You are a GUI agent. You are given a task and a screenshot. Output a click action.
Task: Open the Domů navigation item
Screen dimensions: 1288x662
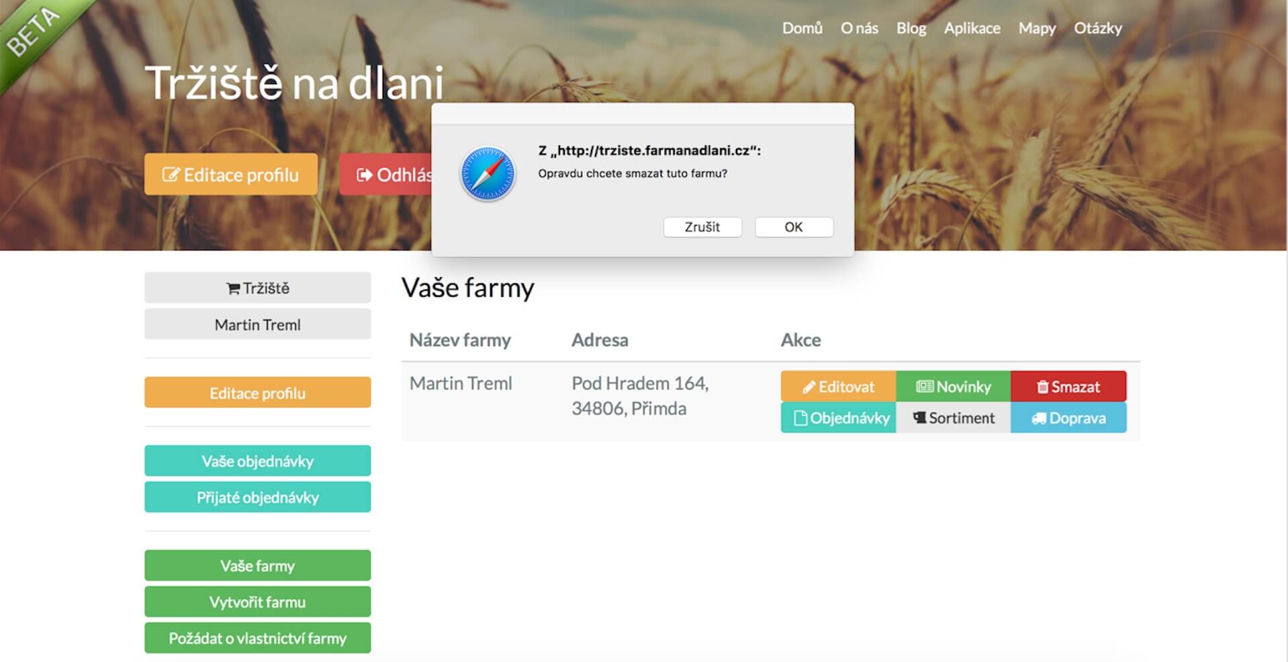(802, 28)
